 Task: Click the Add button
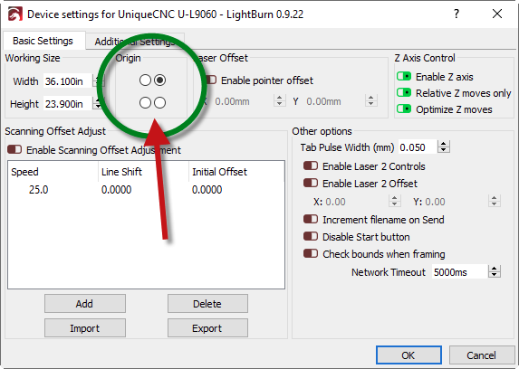(85, 304)
